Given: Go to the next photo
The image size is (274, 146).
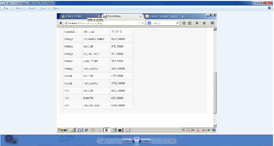Looking at the screenshot, I should [146, 141].
